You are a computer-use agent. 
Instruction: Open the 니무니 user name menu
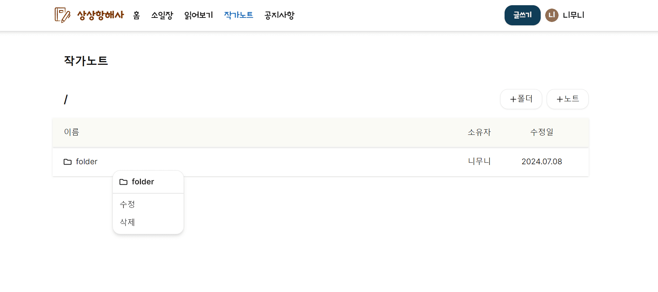click(573, 15)
